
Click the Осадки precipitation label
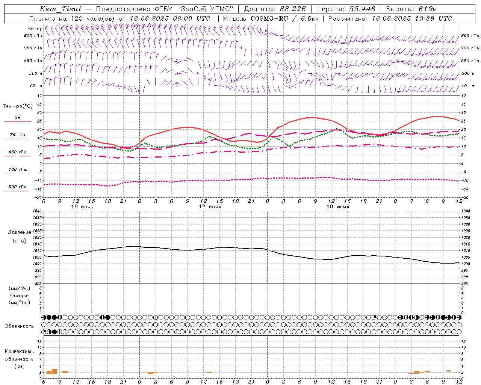click(x=20, y=296)
